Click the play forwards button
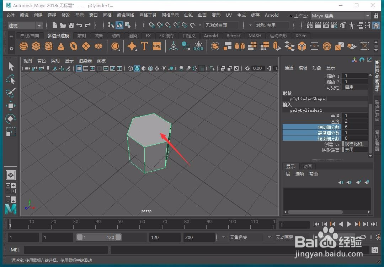384x267 pixels. pos(349,224)
